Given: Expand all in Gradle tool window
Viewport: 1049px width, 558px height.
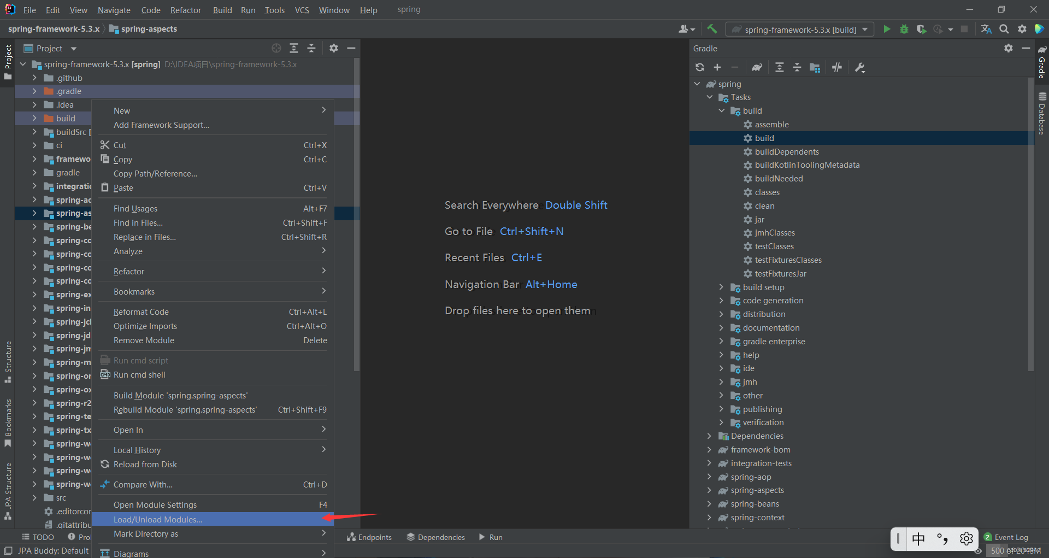Looking at the screenshot, I should coord(780,67).
